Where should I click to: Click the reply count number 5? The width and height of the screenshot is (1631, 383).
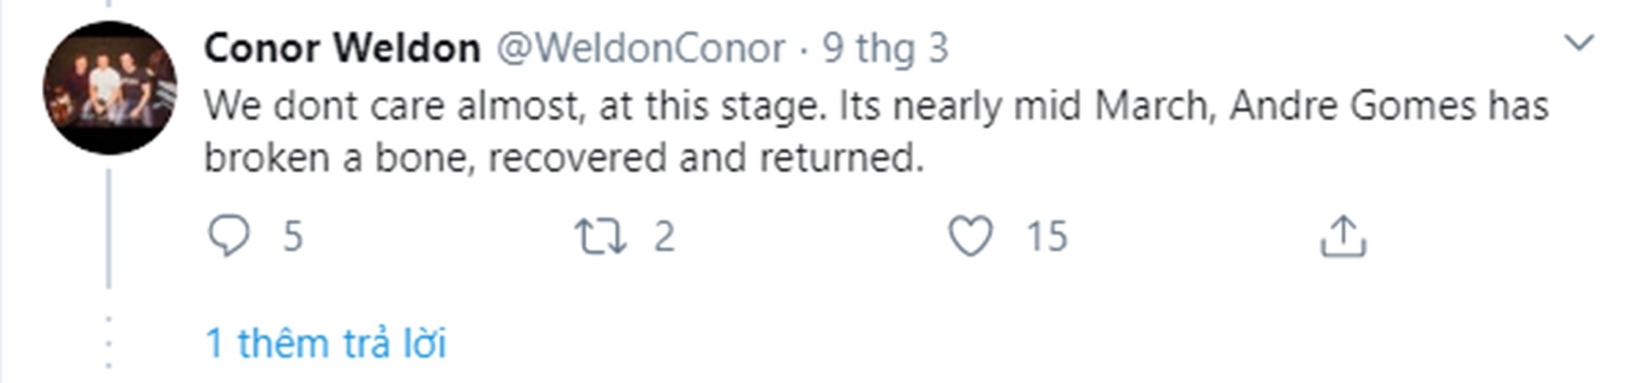click(292, 236)
